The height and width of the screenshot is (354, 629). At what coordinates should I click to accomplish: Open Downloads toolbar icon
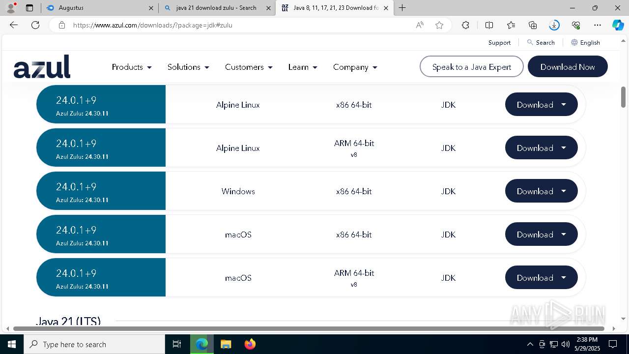[x=554, y=25]
